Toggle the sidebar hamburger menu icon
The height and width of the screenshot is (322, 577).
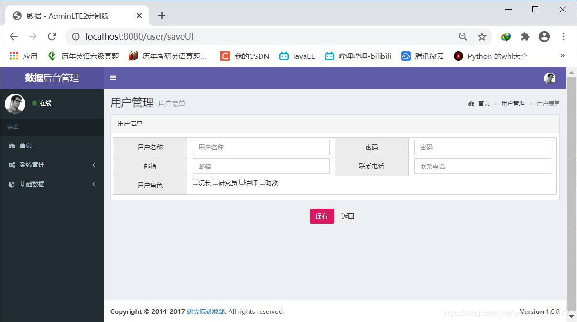coord(113,78)
